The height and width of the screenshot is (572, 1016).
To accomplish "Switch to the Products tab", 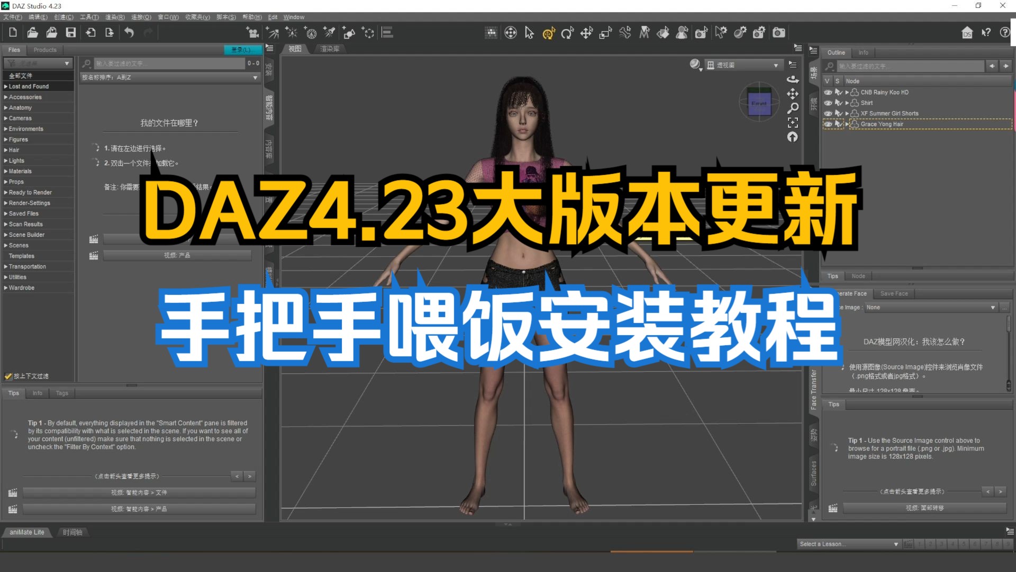I will (45, 50).
